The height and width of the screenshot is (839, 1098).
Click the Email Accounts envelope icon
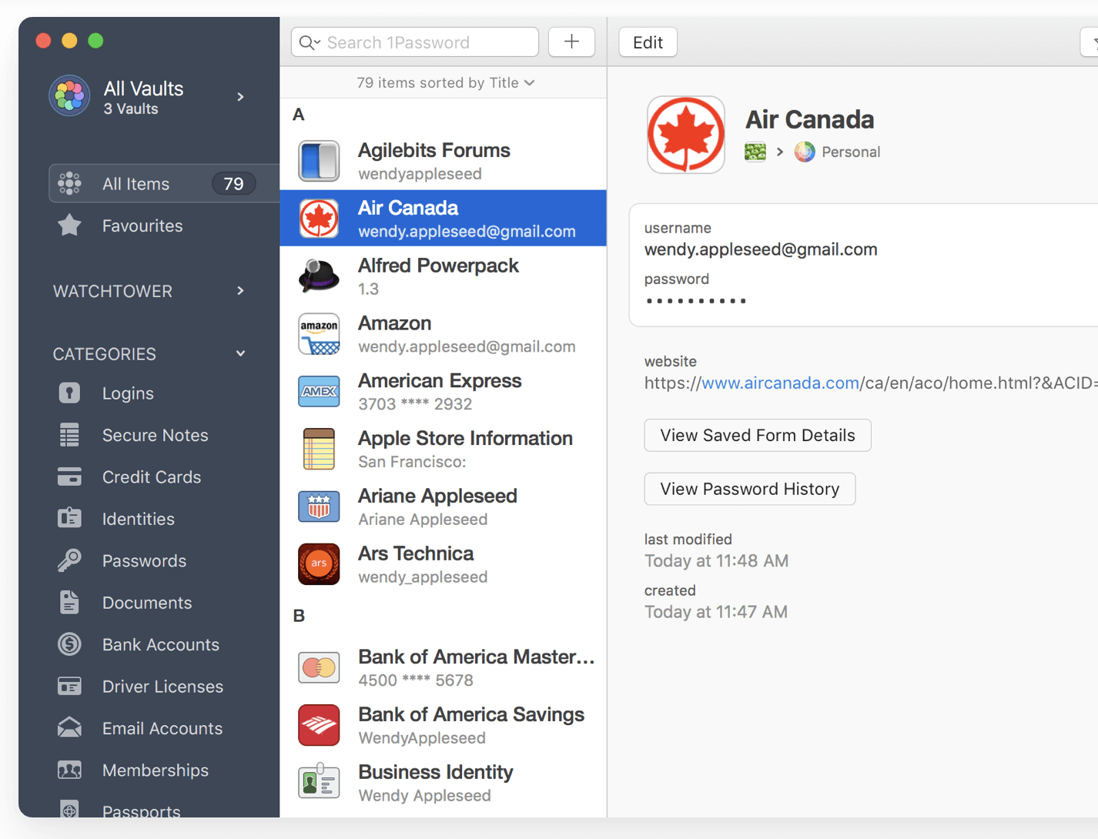69,727
